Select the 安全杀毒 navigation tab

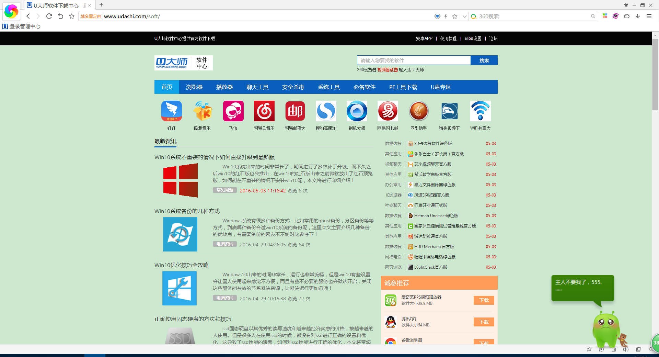coord(293,87)
